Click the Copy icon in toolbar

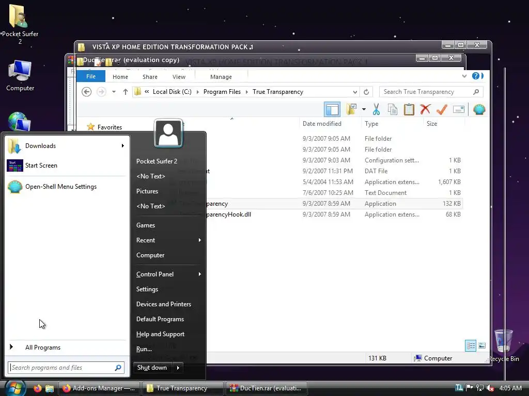(393, 109)
